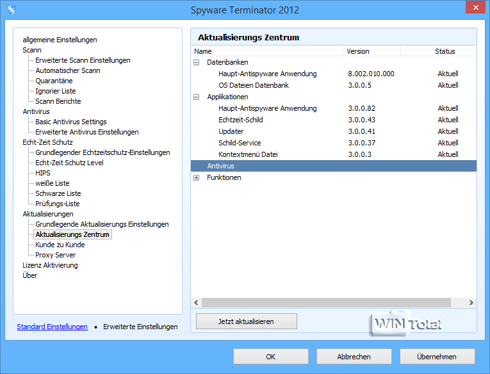490x374 pixels.
Task: Open Erweiterte Scann Einstellungen
Action: point(83,60)
